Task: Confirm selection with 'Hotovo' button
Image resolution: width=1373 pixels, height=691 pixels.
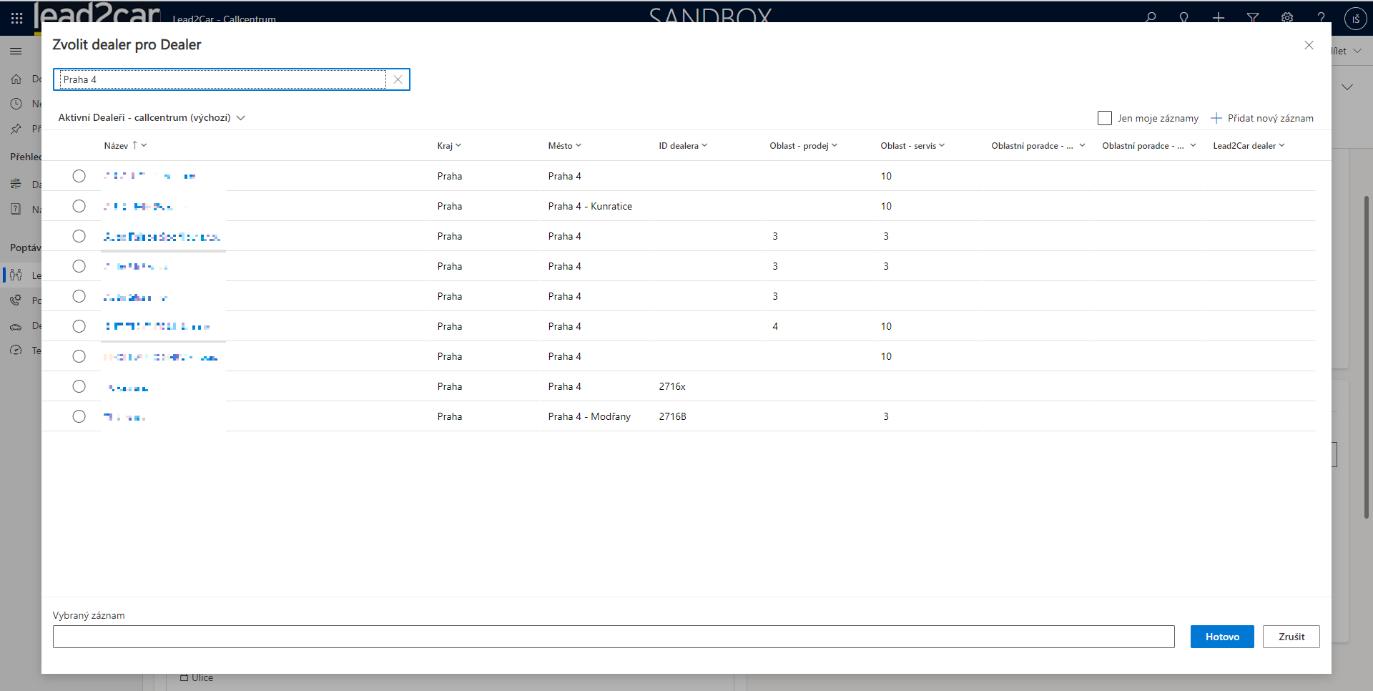Action: click(1221, 637)
